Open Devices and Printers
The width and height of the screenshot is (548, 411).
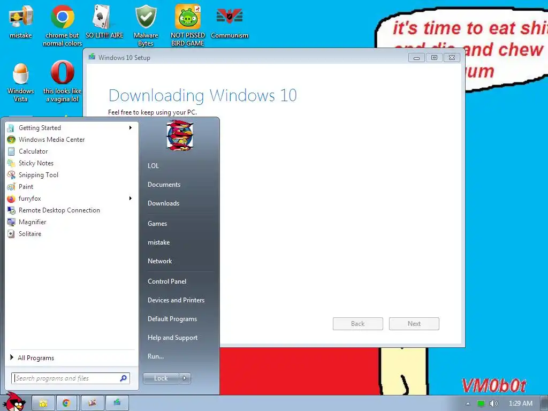click(x=176, y=300)
